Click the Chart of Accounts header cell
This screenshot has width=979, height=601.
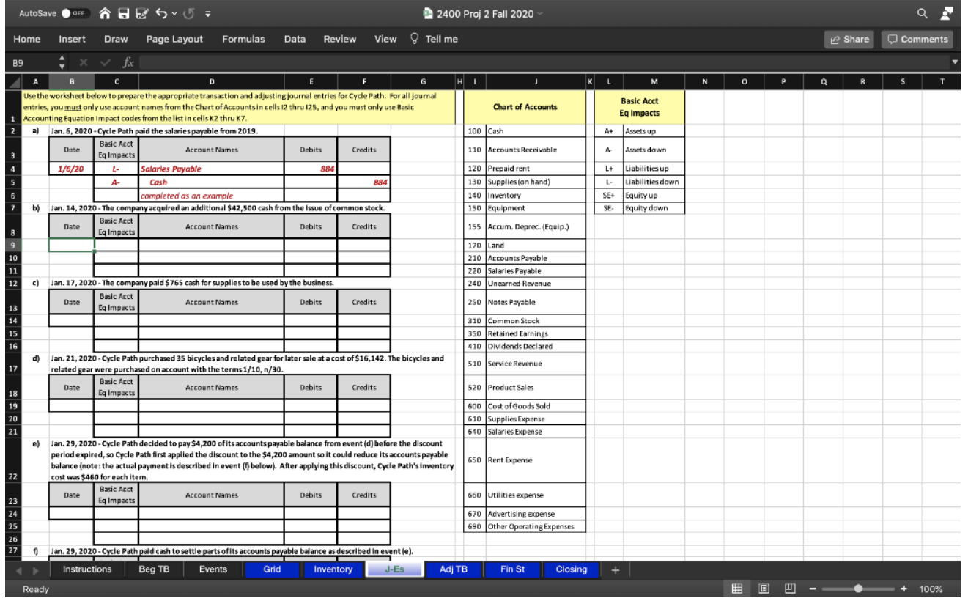click(x=525, y=107)
